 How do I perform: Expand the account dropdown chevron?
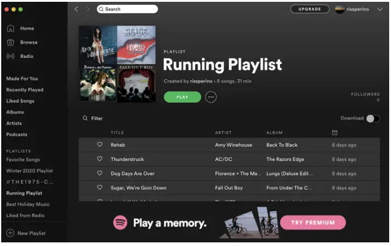[x=379, y=10]
